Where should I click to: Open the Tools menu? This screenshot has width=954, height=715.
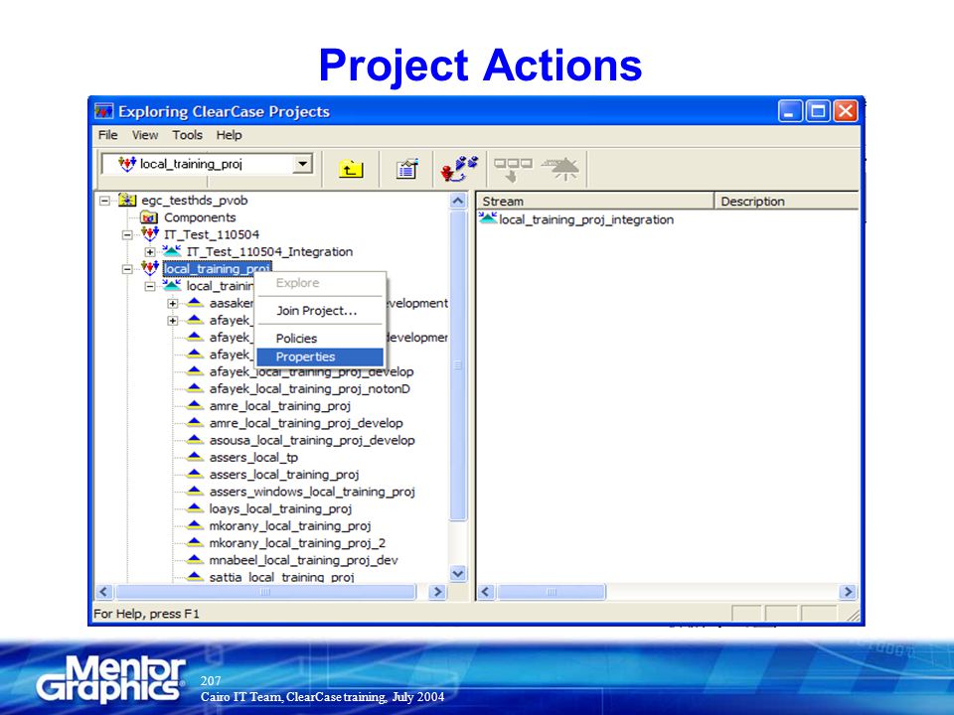(x=187, y=135)
